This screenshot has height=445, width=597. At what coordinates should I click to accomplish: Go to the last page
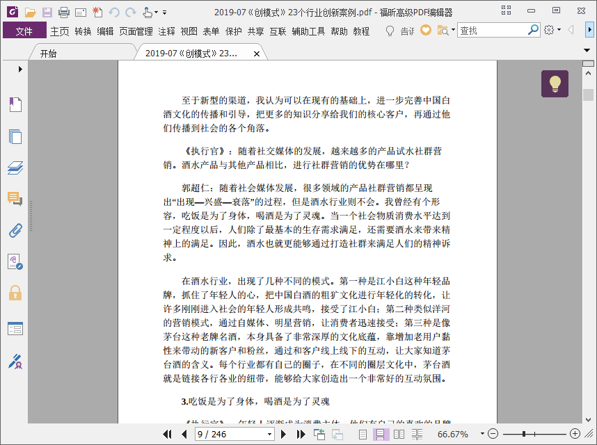pos(301,434)
